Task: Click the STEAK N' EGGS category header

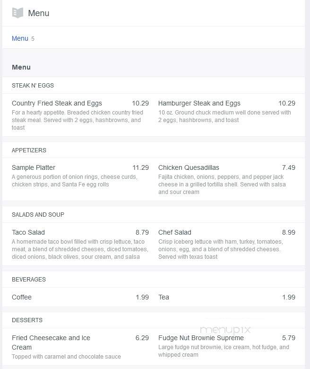Action: click(x=33, y=86)
